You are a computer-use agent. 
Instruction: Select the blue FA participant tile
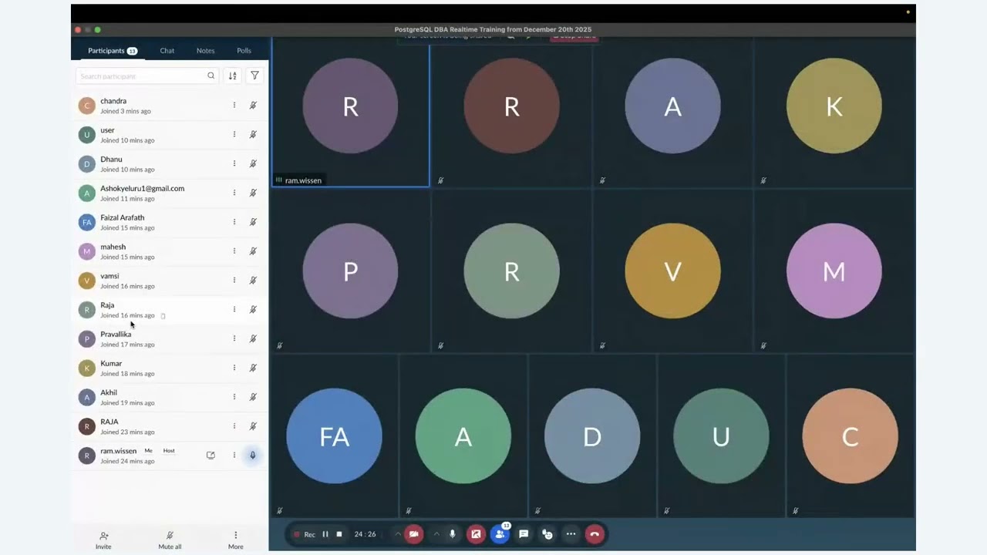point(334,436)
